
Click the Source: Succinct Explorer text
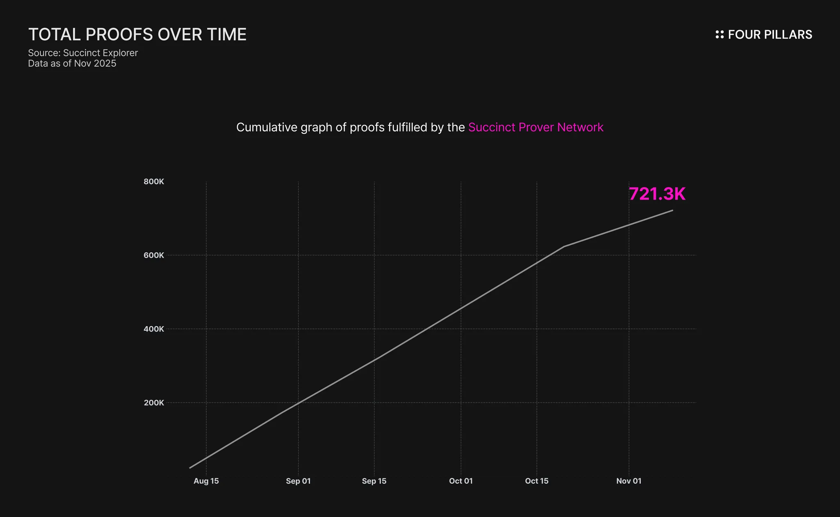pyautogui.click(x=83, y=53)
